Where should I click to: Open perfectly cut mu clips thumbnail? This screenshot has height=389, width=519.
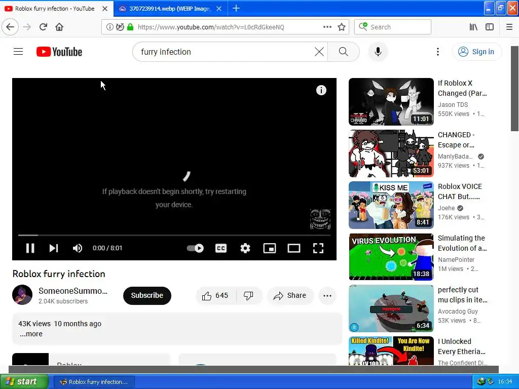391,308
